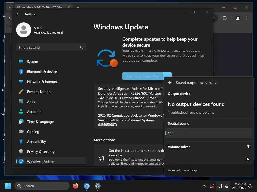Expand the Download & install all dropdown arrow

(x=167, y=74)
